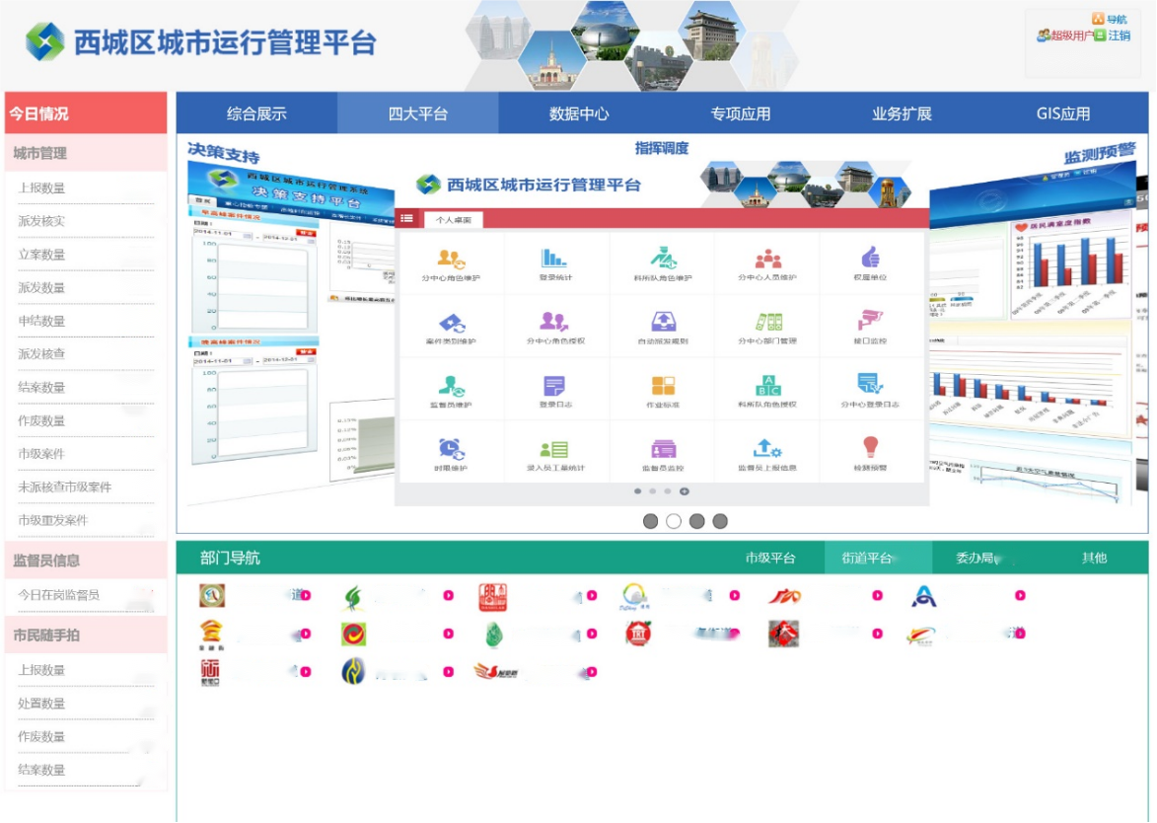This screenshot has width=1157, height=823.
Task: Expand the 专项应用 navigation menu
Action: click(741, 113)
